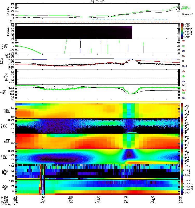Click the SST electron Eflux color bar

pyautogui.click(x=182, y=141)
